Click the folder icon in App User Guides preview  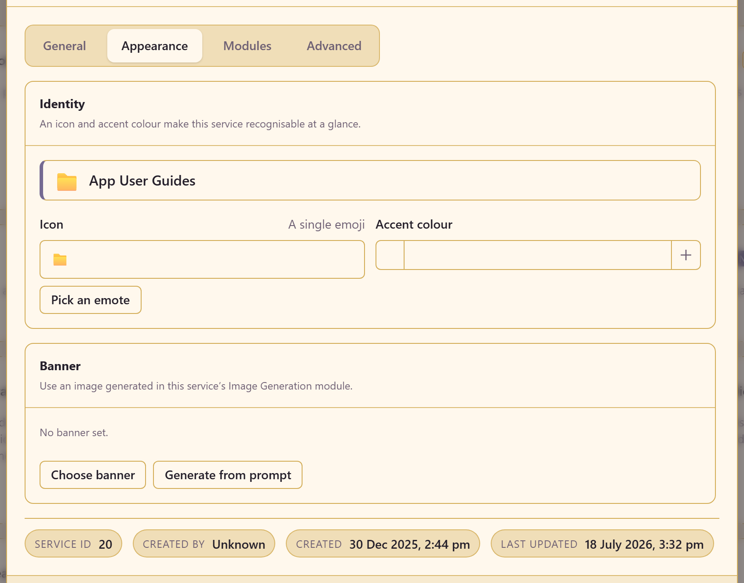tap(67, 182)
